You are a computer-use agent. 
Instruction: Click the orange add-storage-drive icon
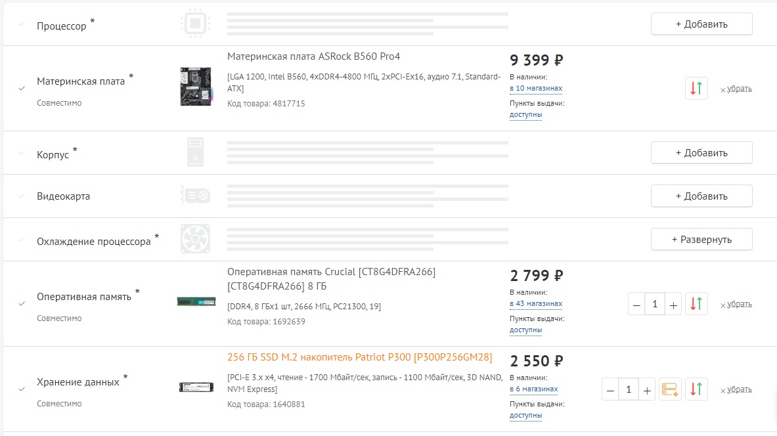[671, 389]
